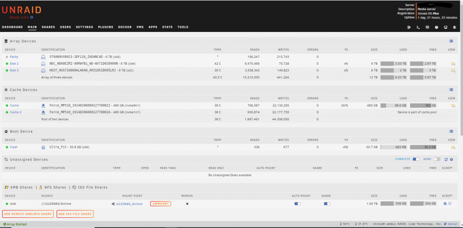The height and width of the screenshot is (228, 463).
Task: Click Disk 2 drive icon beside WDC identification
Action: 43,63
